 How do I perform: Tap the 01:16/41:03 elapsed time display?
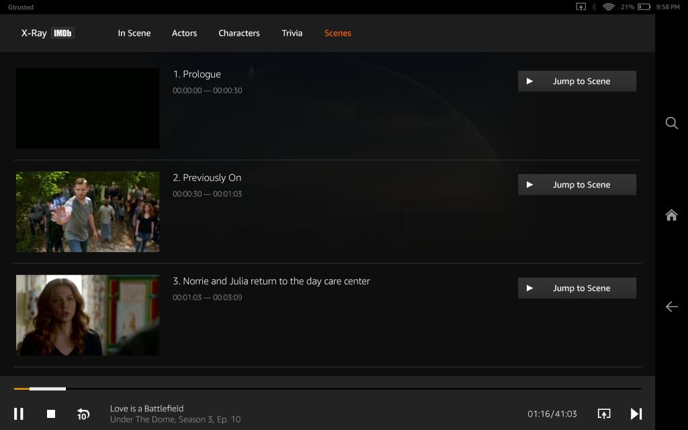[x=552, y=414]
